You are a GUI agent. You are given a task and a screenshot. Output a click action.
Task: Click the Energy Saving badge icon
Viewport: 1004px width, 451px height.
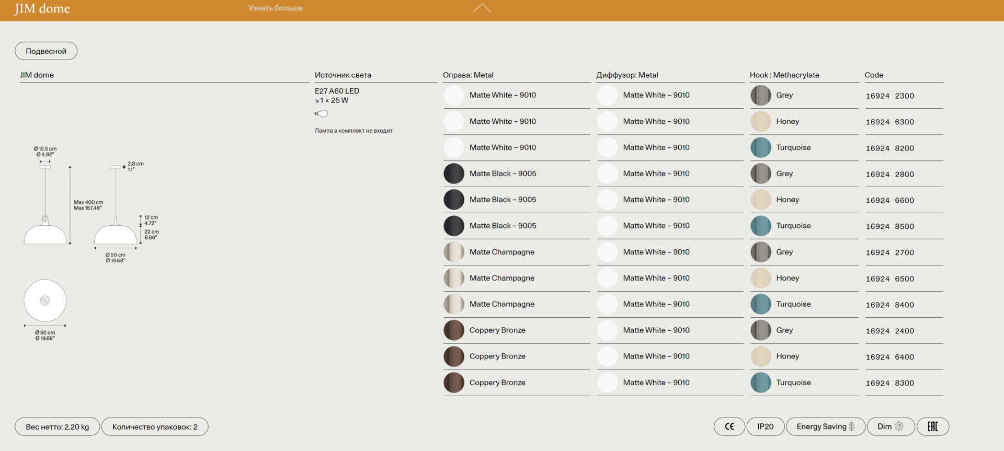pos(852,426)
